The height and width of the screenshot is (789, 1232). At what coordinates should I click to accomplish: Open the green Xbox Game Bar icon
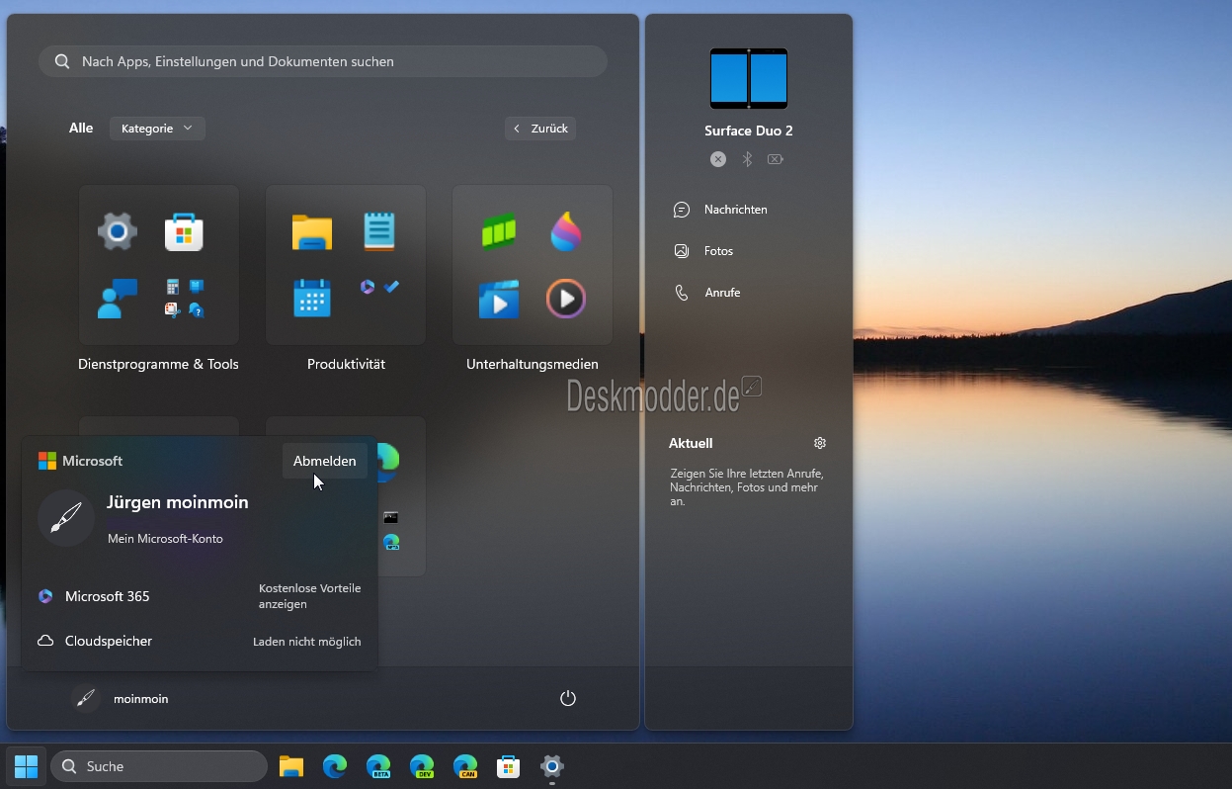point(499,233)
